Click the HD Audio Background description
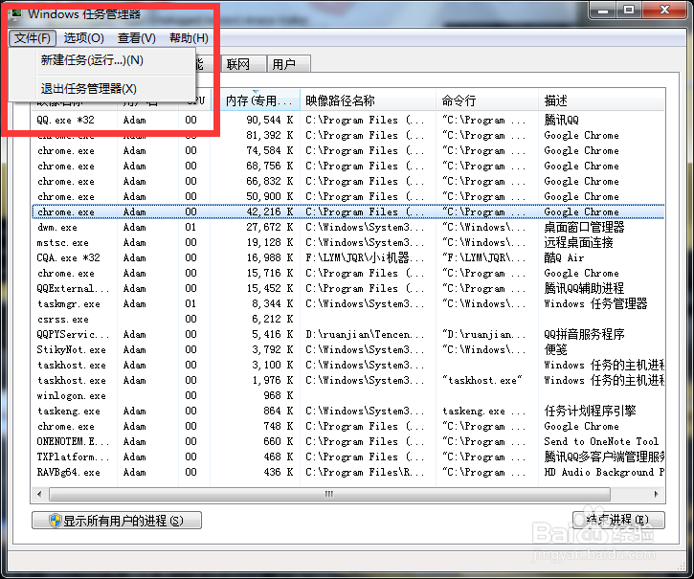This screenshot has height=579, width=694. point(604,473)
